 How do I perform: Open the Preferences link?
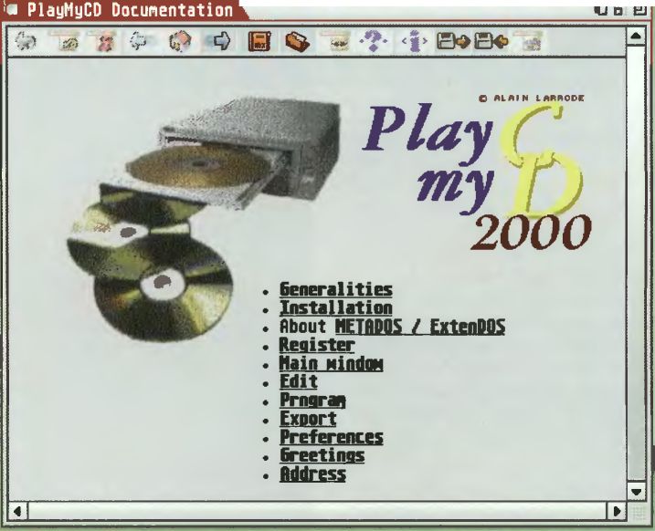[x=331, y=437]
